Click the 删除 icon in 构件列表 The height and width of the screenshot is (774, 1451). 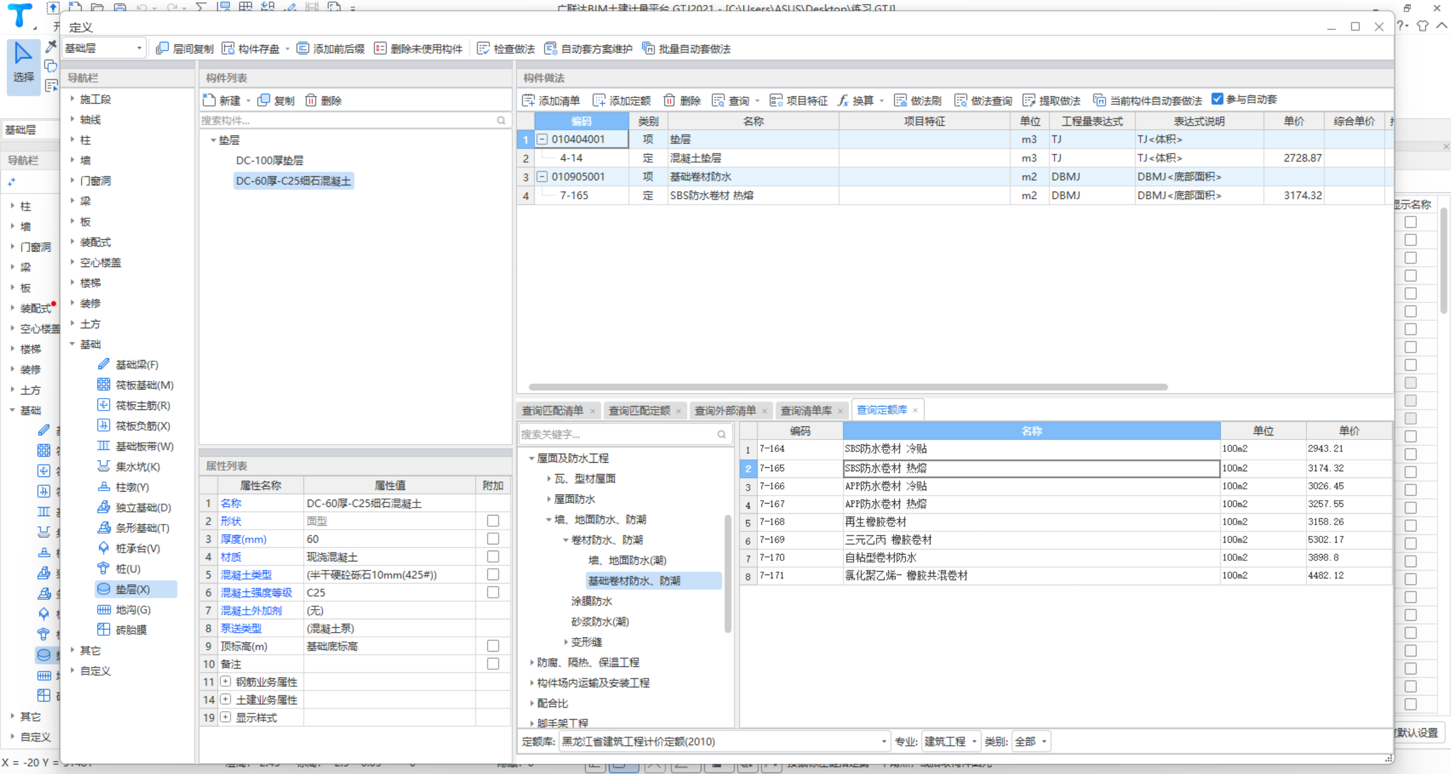tap(311, 100)
